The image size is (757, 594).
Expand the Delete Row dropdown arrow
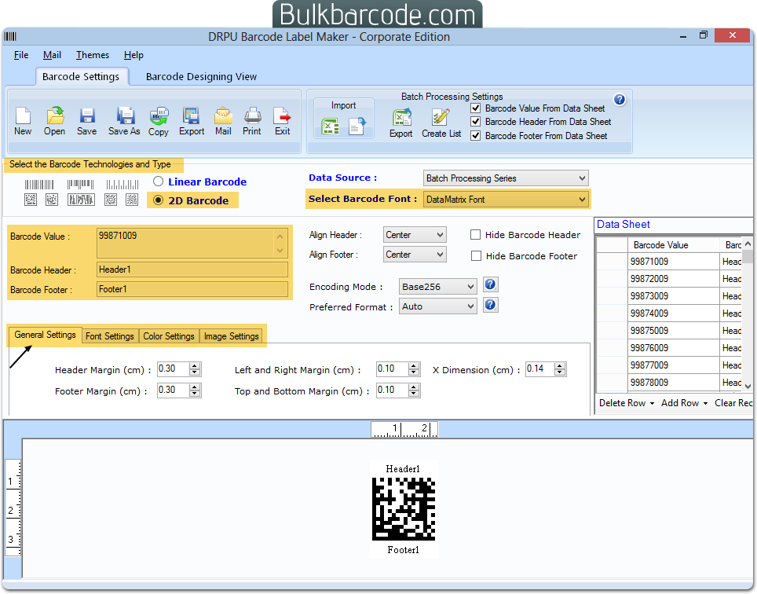point(652,403)
